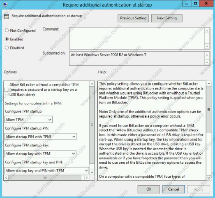Confirm changes with the OK button
Screen dimensions: 215x198
coord(149,189)
